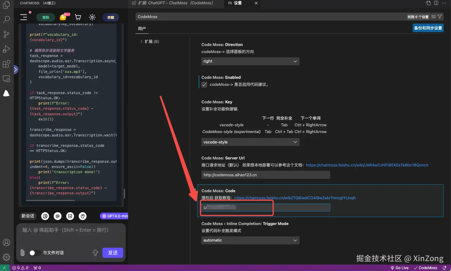The image size is (451, 271).
Task: Toggle the 与文件对话 switch
Action: coord(35,253)
